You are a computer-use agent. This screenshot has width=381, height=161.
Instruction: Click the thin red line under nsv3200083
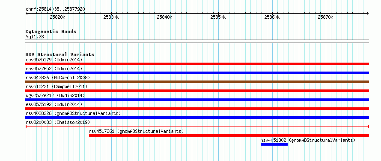click(x=197, y=126)
